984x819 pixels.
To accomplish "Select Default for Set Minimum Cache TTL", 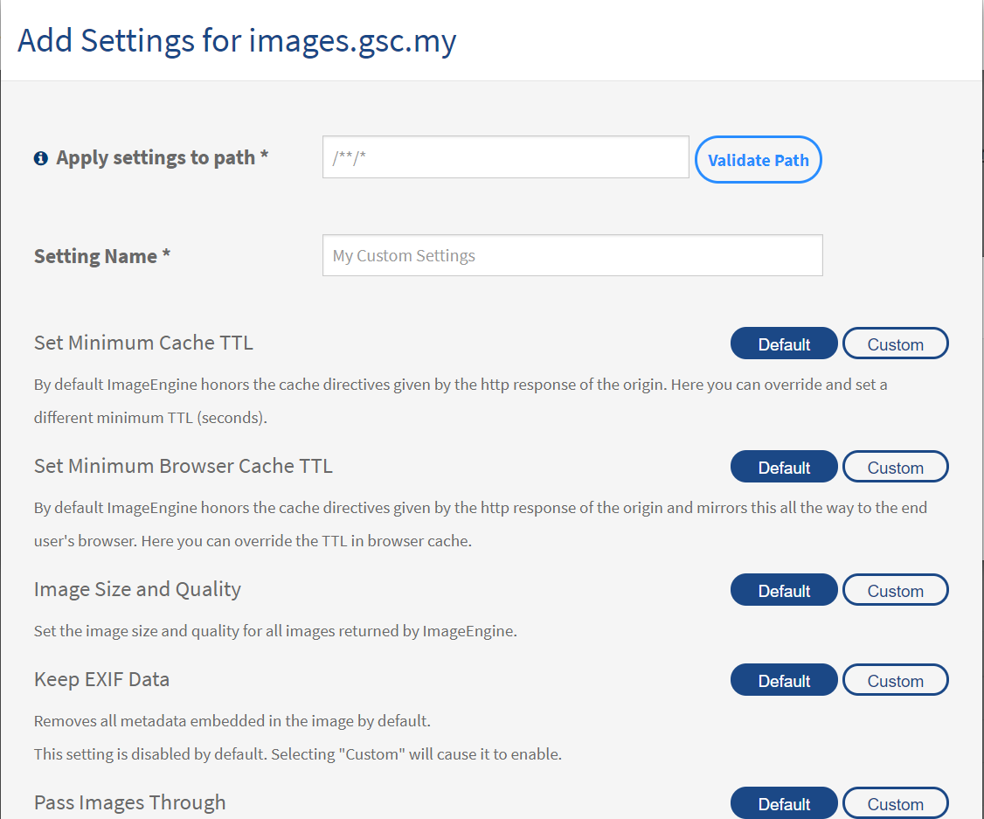I will [x=784, y=344].
